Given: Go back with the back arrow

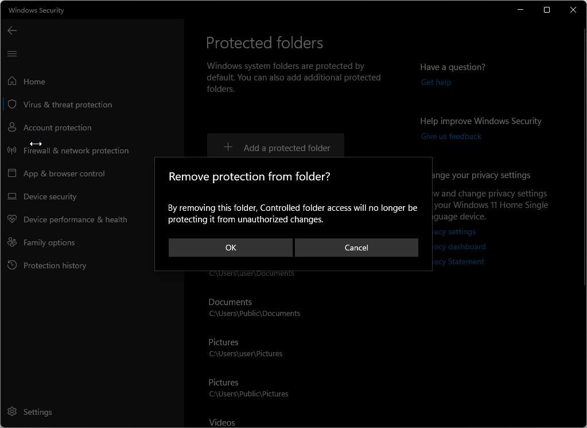Looking at the screenshot, I should 12,30.
